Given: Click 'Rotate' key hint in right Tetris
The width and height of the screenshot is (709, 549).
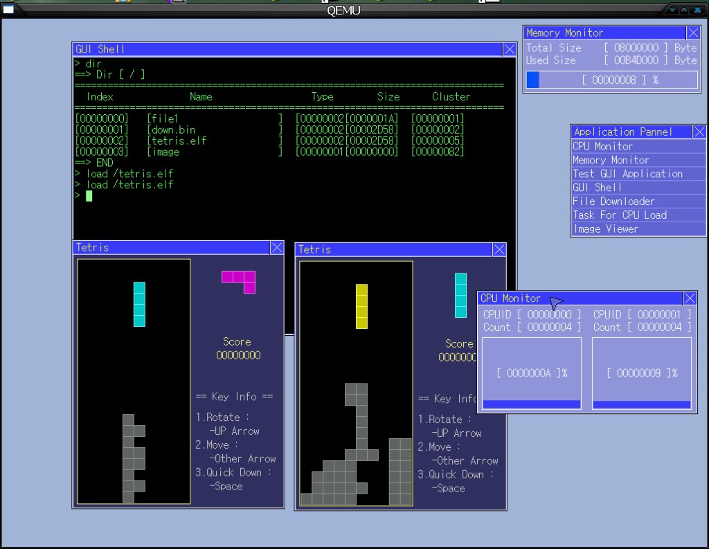Looking at the screenshot, I should (x=445, y=420).
